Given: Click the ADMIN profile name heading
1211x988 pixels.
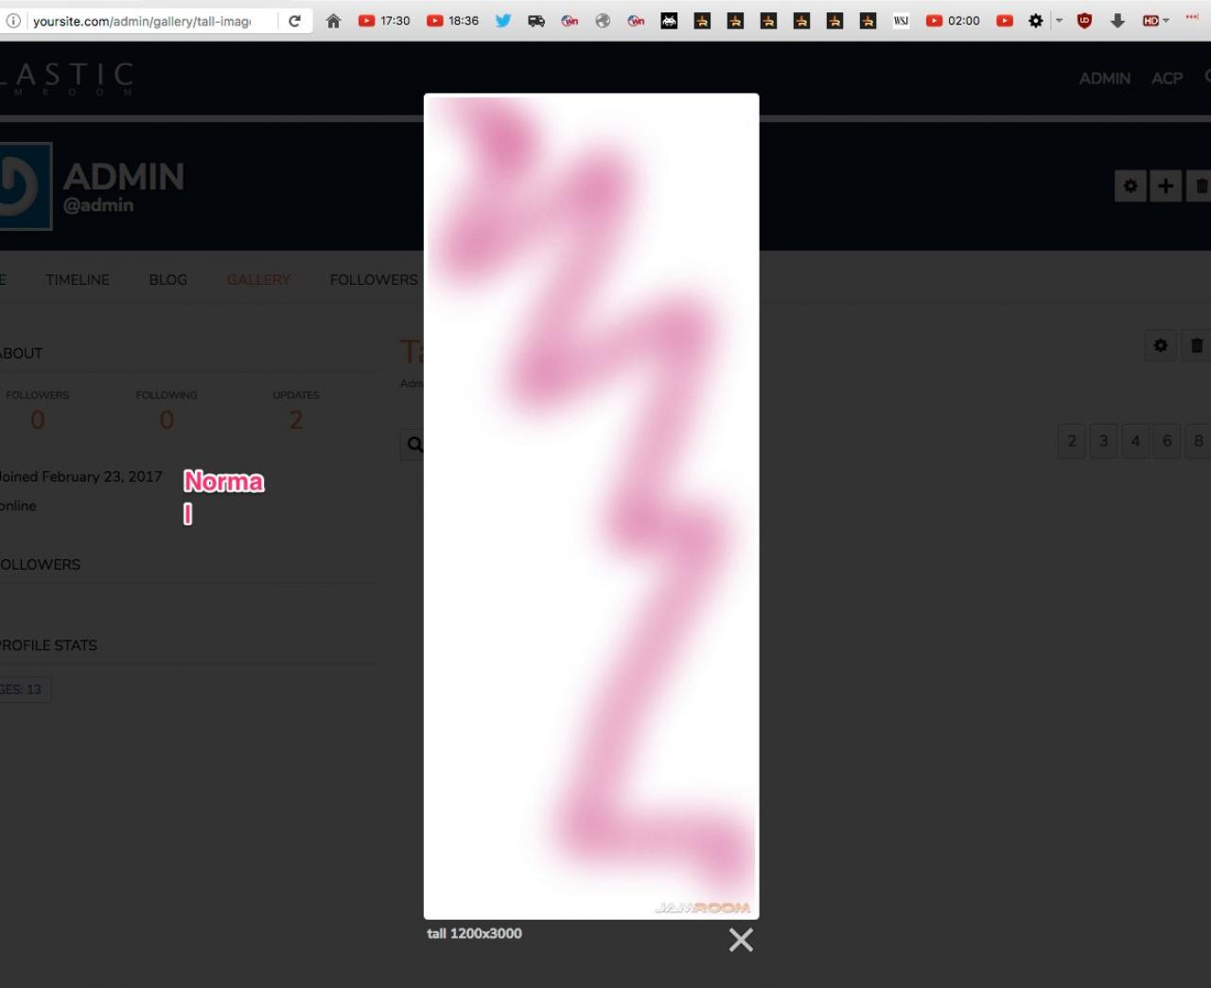Looking at the screenshot, I should pos(124,177).
